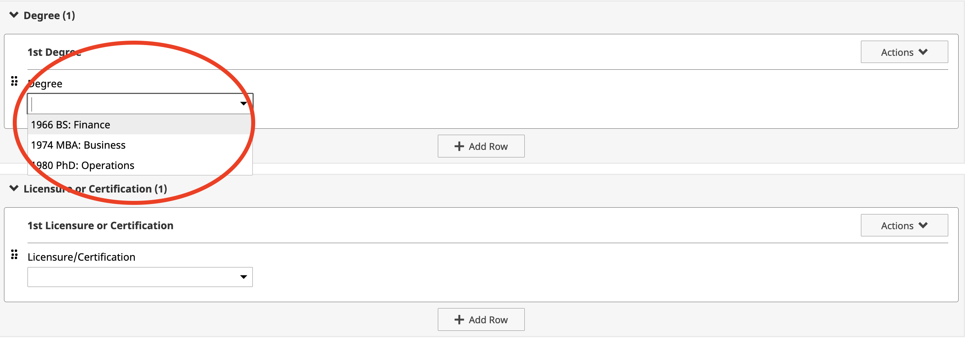This screenshot has width=965, height=338.
Task: Click the Degree (1) section header text
Action: [49, 16]
